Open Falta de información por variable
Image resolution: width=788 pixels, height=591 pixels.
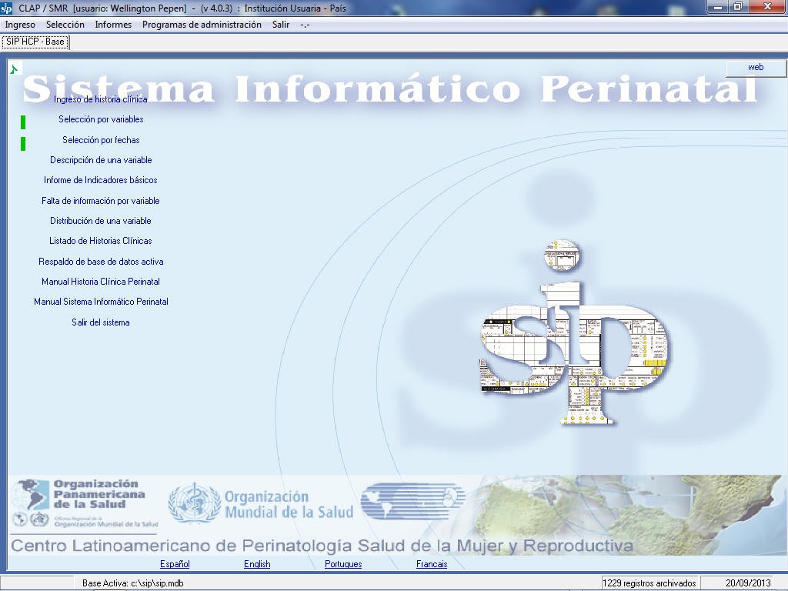[x=101, y=201]
